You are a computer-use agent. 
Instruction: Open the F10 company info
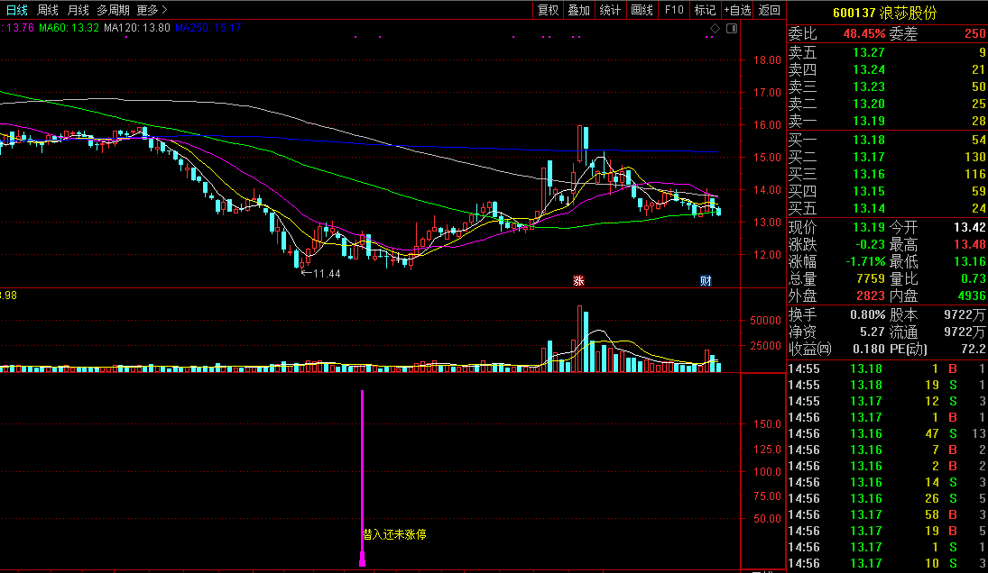pyautogui.click(x=674, y=10)
